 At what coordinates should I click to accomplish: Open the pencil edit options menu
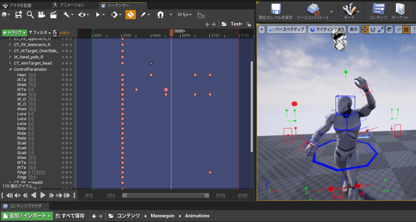(145, 15)
